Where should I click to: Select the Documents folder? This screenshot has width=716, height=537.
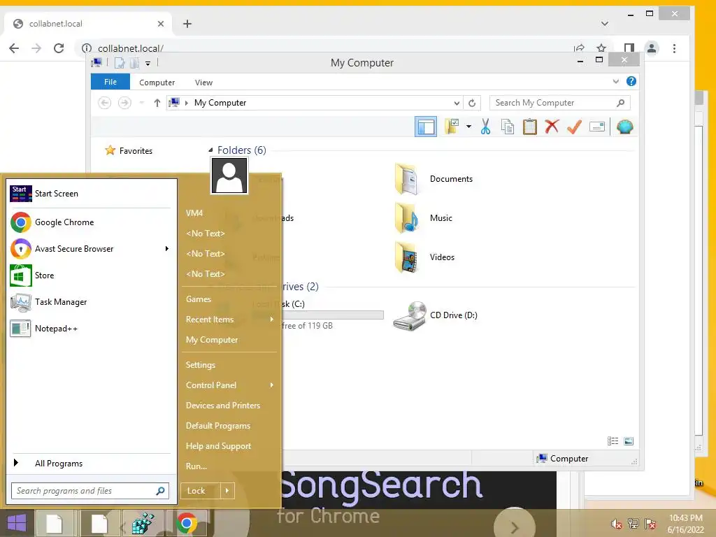coord(434,179)
